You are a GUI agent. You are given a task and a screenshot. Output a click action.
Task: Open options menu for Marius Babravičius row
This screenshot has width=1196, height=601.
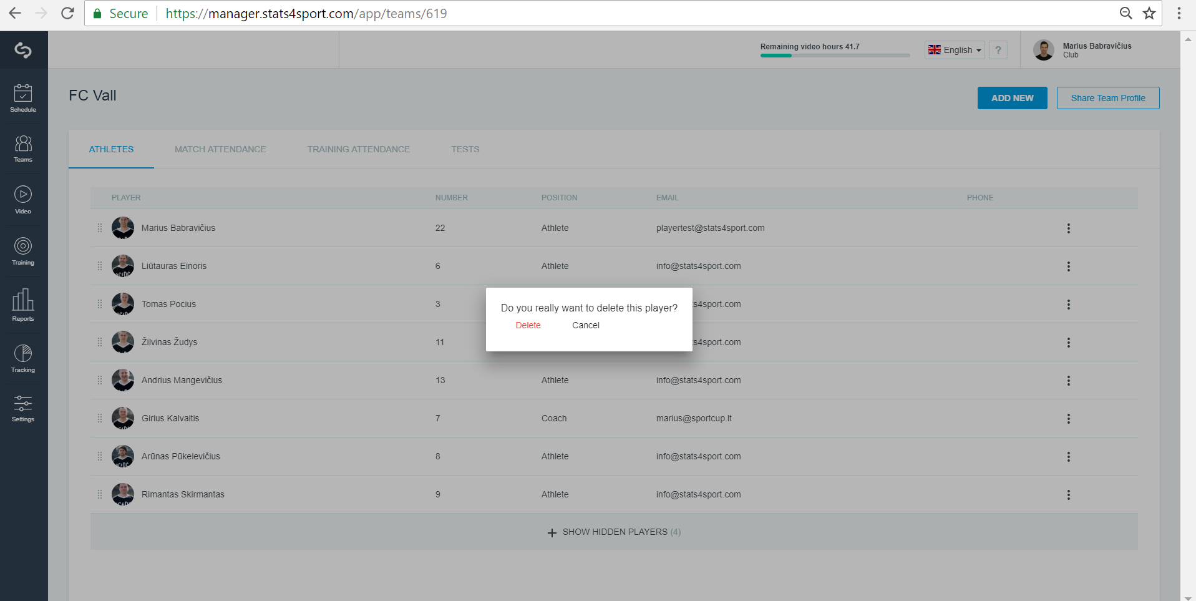tap(1069, 228)
